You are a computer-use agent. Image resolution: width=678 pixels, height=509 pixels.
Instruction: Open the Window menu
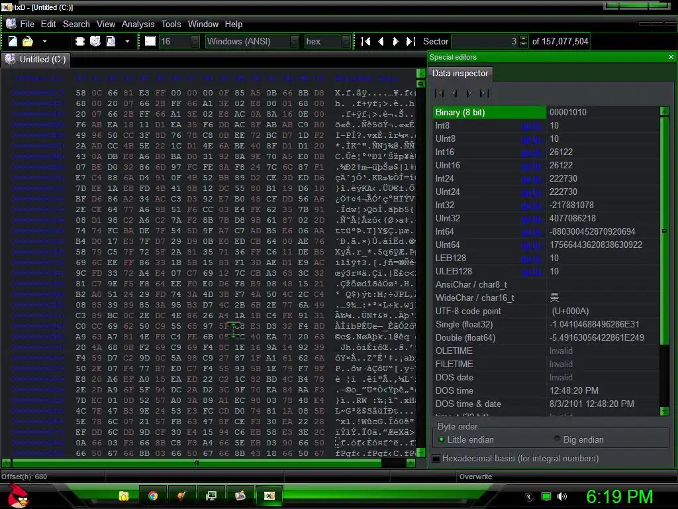(x=203, y=25)
